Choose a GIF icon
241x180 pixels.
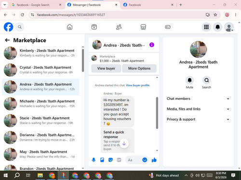pos(119,160)
